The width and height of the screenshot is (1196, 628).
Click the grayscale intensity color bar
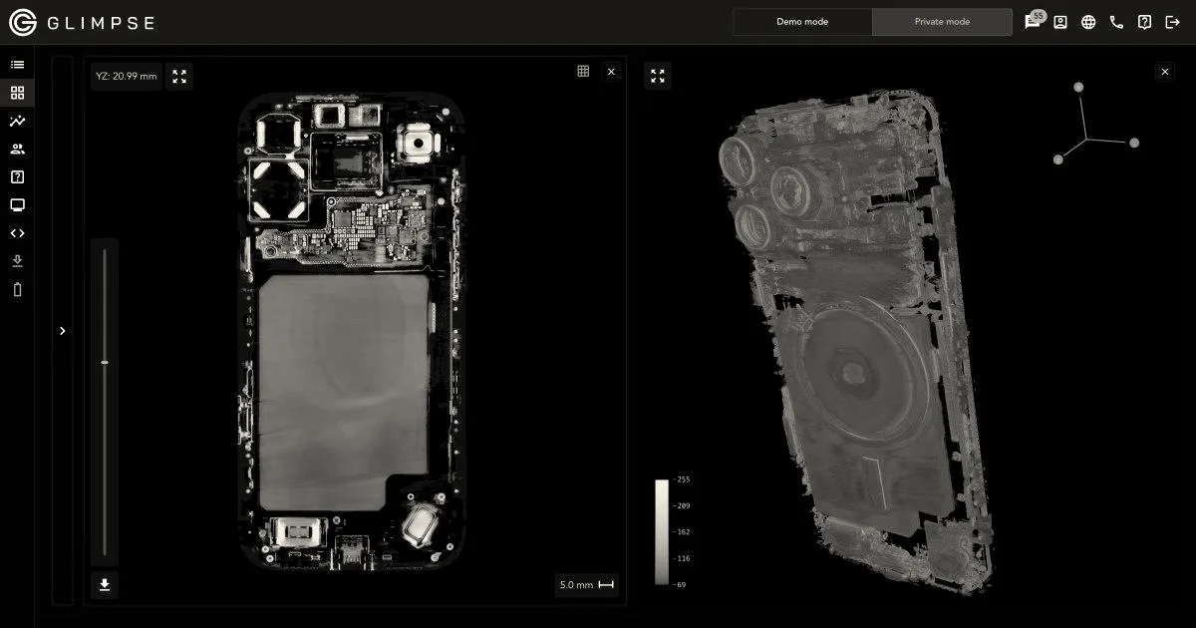point(662,532)
